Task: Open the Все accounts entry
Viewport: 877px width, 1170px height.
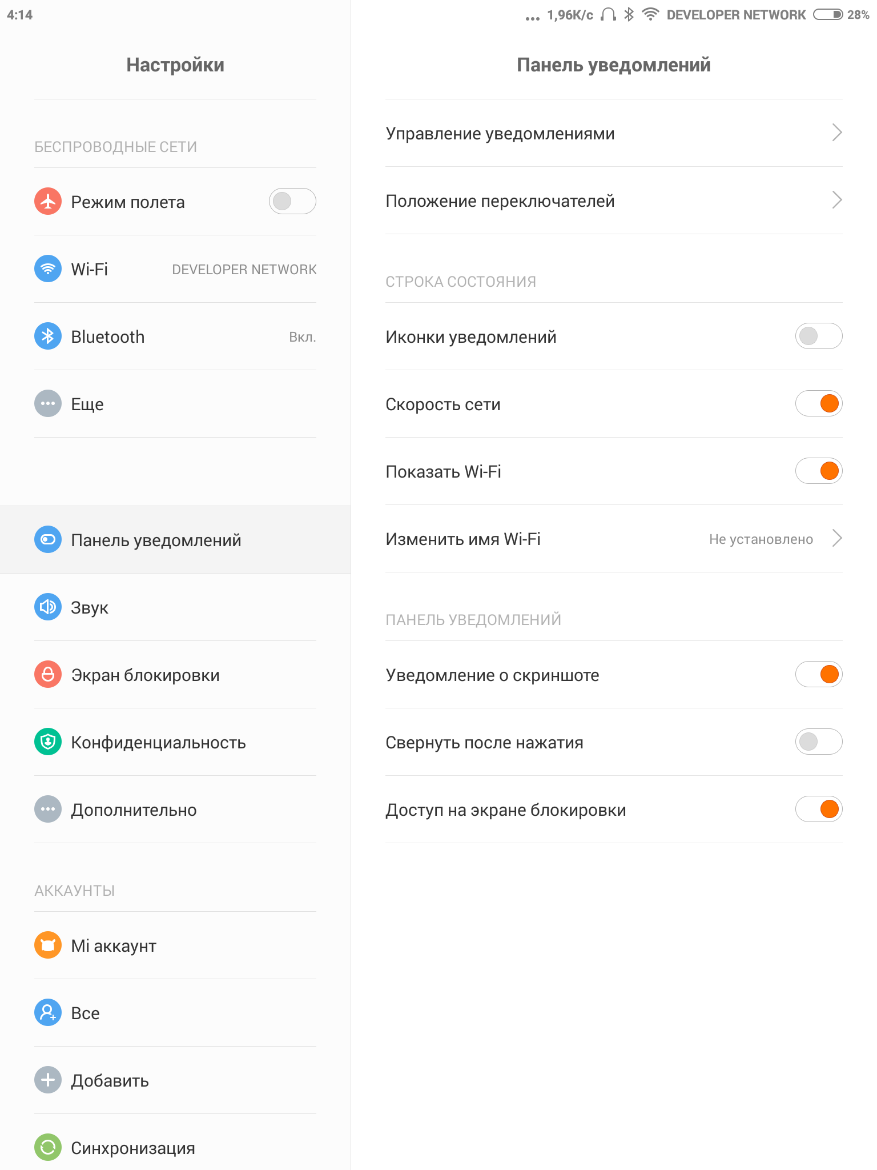Action: (x=175, y=1013)
